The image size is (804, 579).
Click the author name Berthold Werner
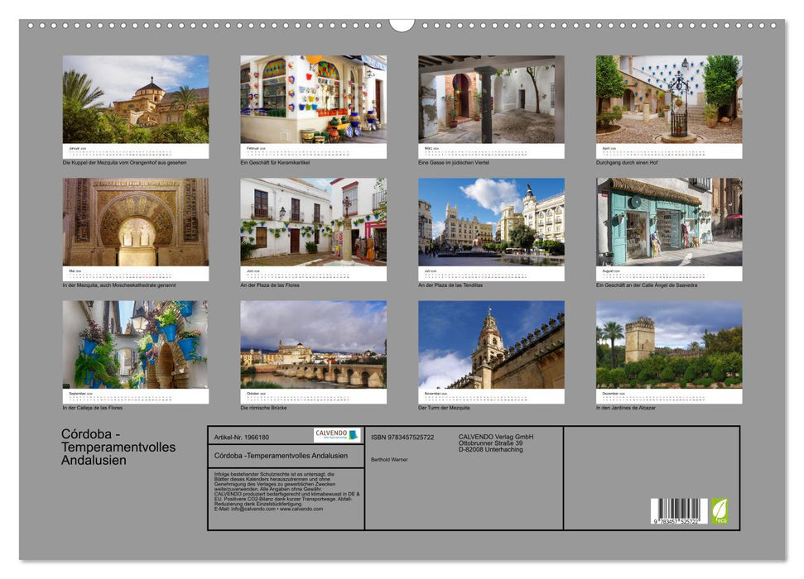point(389,460)
